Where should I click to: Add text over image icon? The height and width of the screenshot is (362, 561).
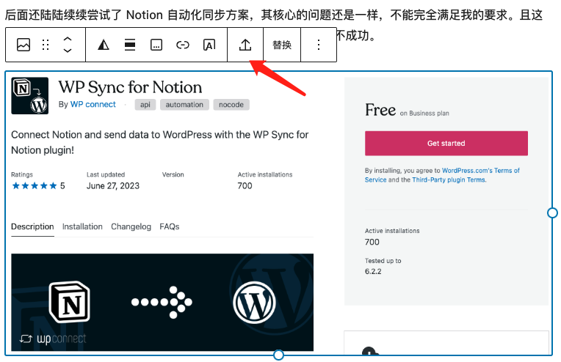click(x=209, y=45)
